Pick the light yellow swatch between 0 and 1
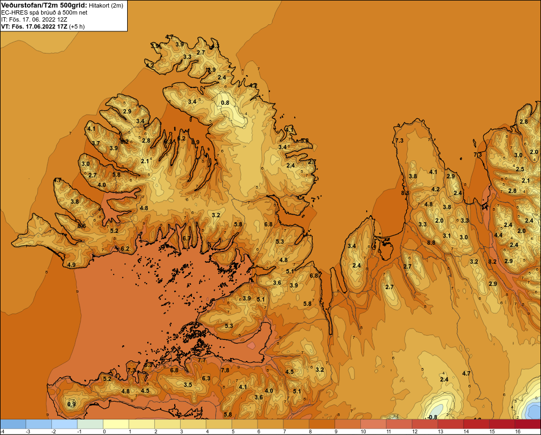 coord(116,424)
